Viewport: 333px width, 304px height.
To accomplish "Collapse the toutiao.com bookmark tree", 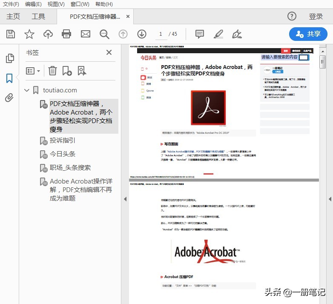I will tap(27, 90).
